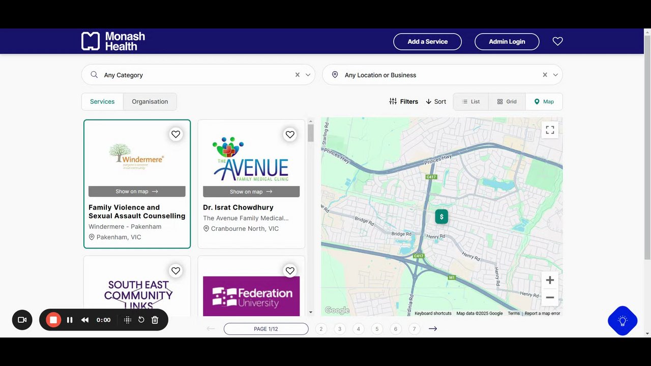Zoom in on the map
The width and height of the screenshot is (651, 366).
click(550, 280)
